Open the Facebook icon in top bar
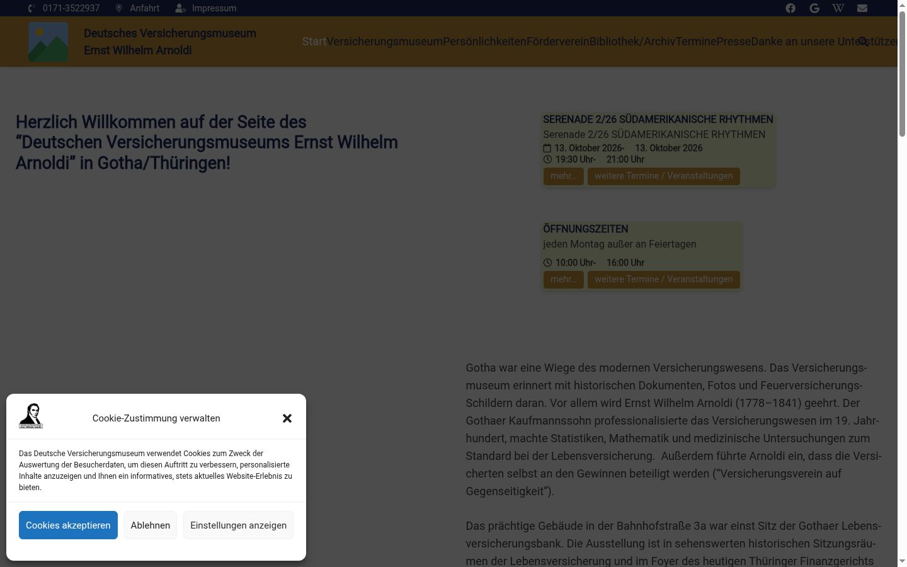 [x=790, y=8]
